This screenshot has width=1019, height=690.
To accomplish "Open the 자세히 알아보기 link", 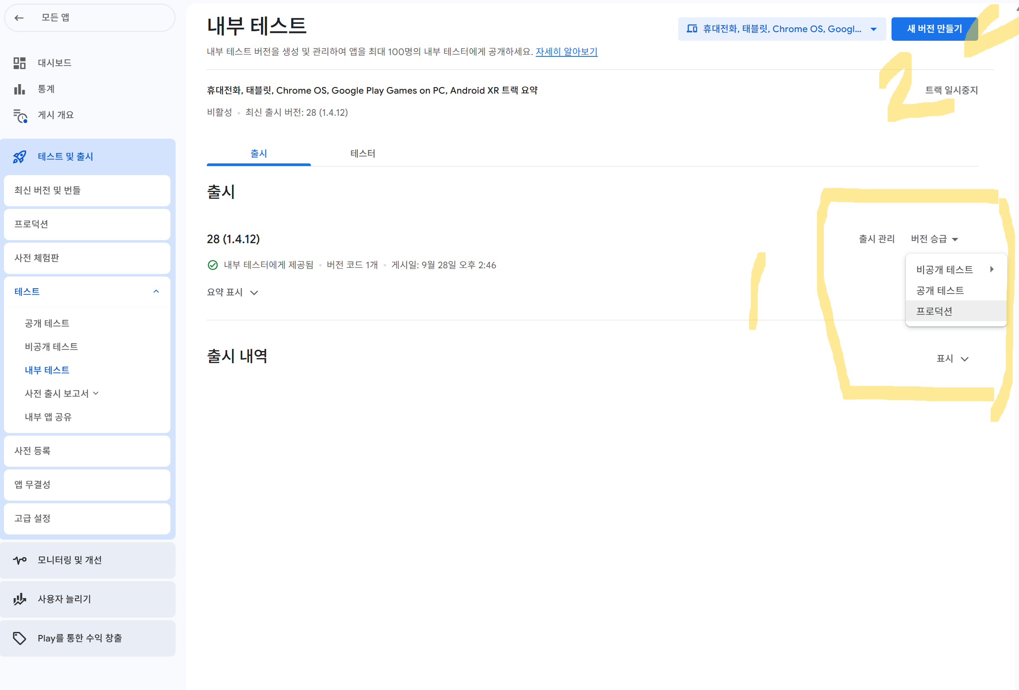I will [566, 52].
